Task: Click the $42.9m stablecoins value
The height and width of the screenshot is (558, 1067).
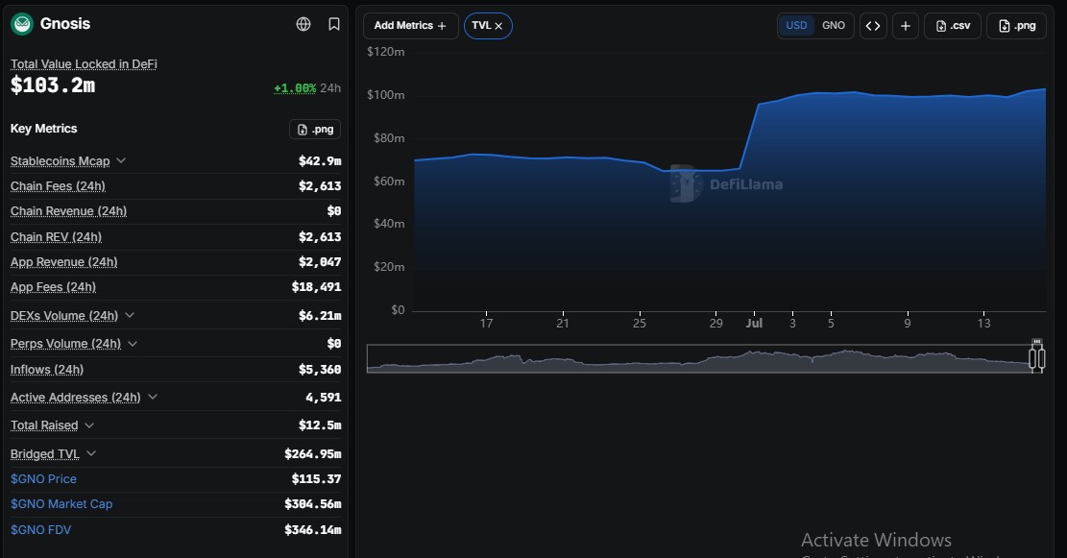Action: [320, 161]
